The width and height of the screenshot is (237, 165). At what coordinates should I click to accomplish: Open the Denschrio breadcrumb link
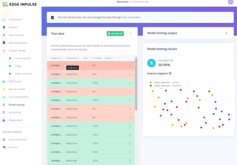pos(122,2)
